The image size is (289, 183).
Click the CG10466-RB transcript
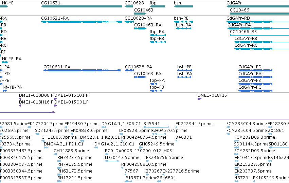(x=259, y=35)
